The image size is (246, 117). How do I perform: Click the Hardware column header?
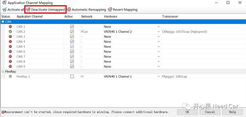(x=132, y=16)
